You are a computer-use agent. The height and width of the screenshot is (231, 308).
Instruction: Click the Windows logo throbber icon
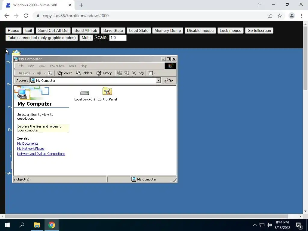(x=170, y=66)
